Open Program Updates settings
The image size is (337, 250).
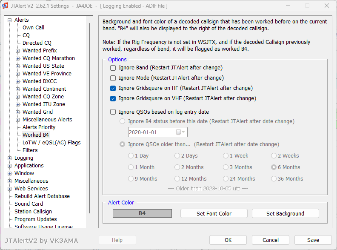click(x=36, y=219)
